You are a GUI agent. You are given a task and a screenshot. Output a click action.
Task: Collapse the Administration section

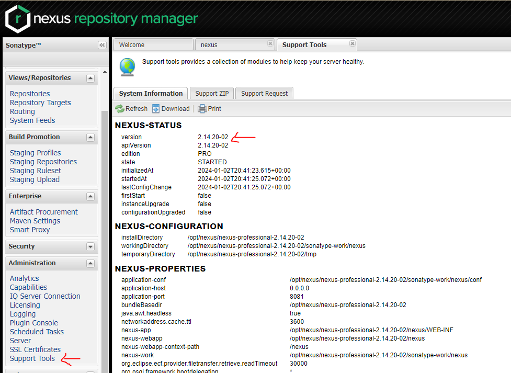pyautogui.click(x=90, y=264)
